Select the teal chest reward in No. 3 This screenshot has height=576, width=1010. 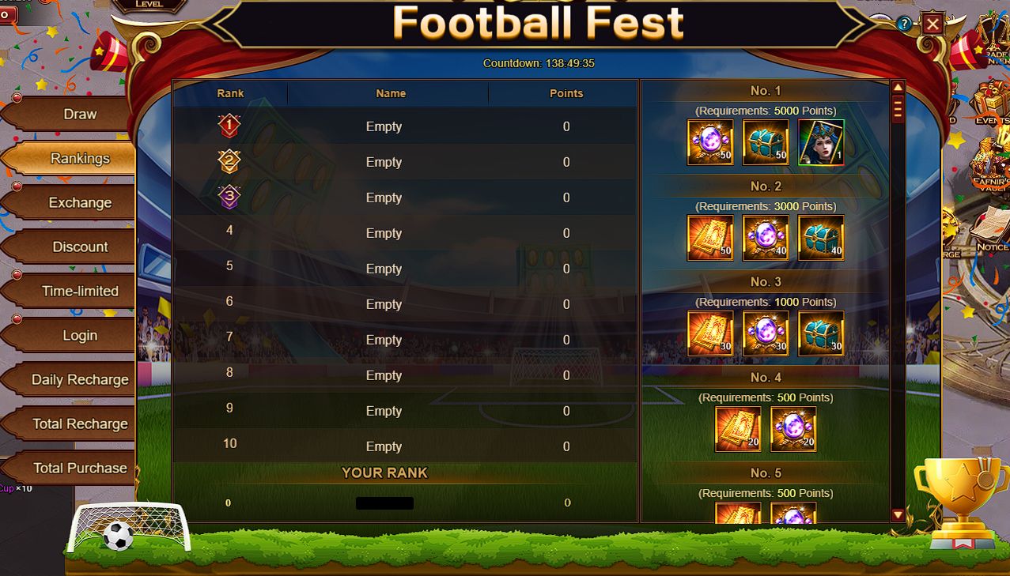click(821, 333)
